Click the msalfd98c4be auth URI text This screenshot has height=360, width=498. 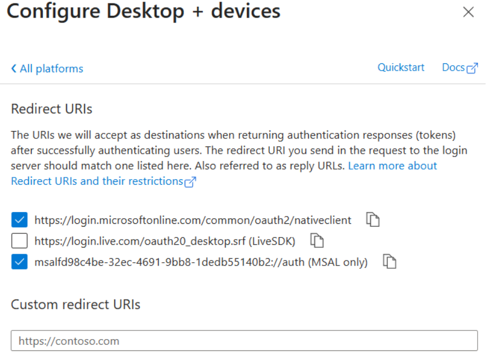[200, 262]
